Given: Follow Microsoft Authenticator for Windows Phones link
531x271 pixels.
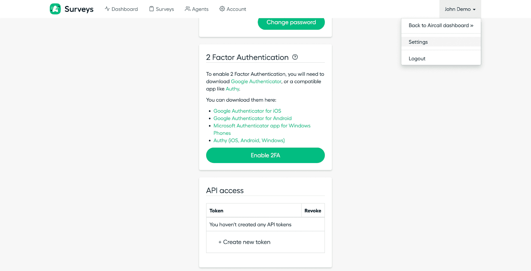Looking at the screenshot, I should click(x=262, y=126).
